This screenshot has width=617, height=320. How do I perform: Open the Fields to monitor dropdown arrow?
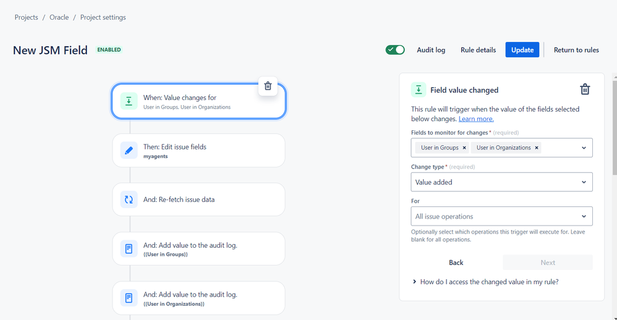584,148
